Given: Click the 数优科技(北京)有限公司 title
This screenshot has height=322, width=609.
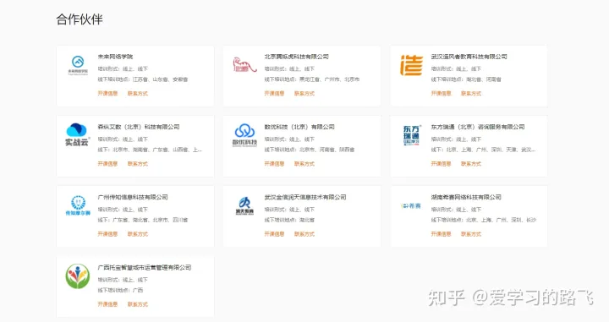Looking at the screenshot, I should click(x=299, y=127).
